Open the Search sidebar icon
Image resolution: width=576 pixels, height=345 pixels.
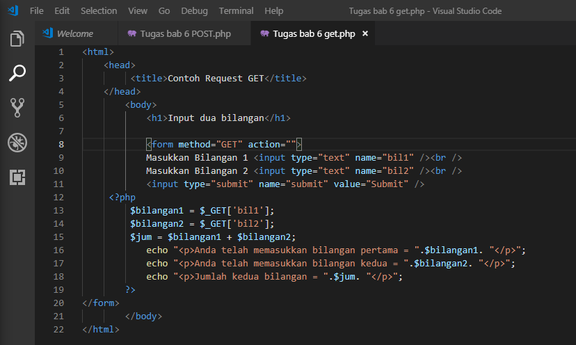tap(17, 73)
